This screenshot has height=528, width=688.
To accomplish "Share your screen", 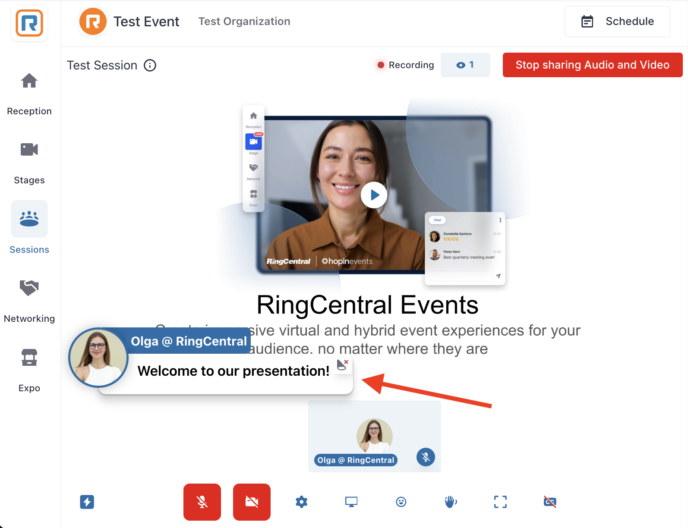I will click(351, 502).
